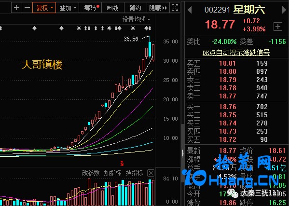This screenshot has height=206, width=289.
Task: Click 换指标 to switch indicator
Action: [134, 173]
